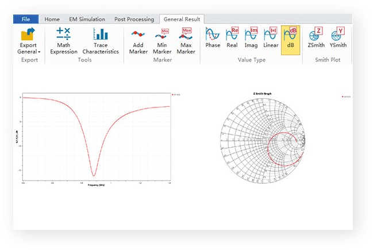Screen dimensions: 373x250
Task: Open the EM Simulation tab
Action: pyautogui.click(x=87, y=20)
